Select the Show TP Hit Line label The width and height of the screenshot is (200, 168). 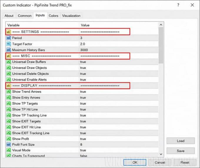pos(25,110)
